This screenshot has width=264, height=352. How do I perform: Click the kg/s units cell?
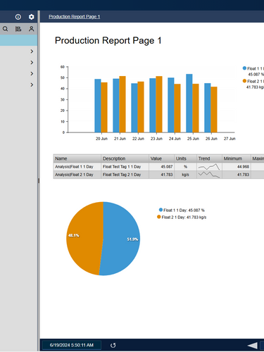[x=185, y=175]
